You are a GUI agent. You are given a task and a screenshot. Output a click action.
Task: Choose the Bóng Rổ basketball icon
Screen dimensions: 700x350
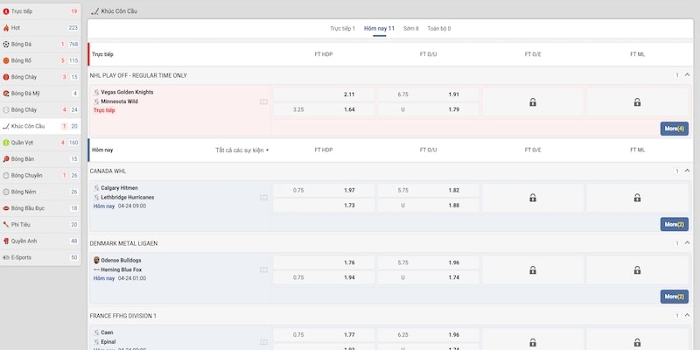[x=6, y=60]
